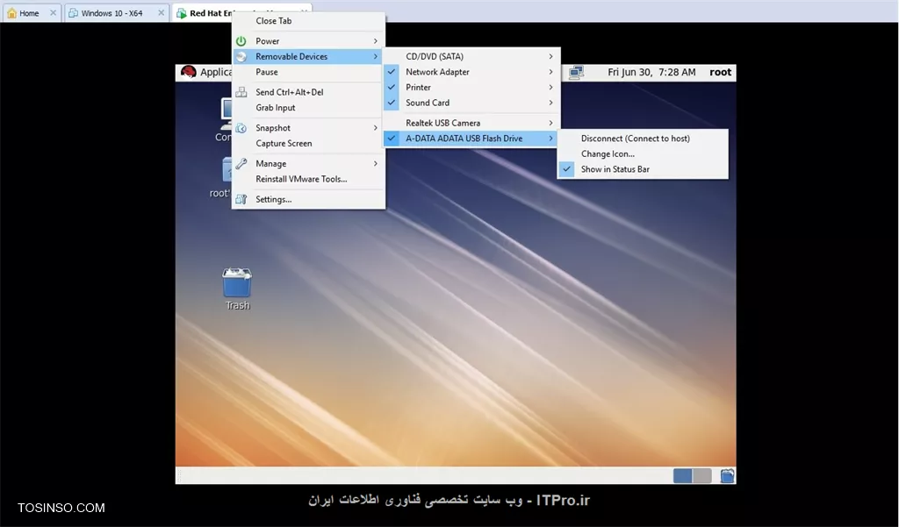Toggle Sound Card checkmark
The image size is (899, 527).
[392, 103]
